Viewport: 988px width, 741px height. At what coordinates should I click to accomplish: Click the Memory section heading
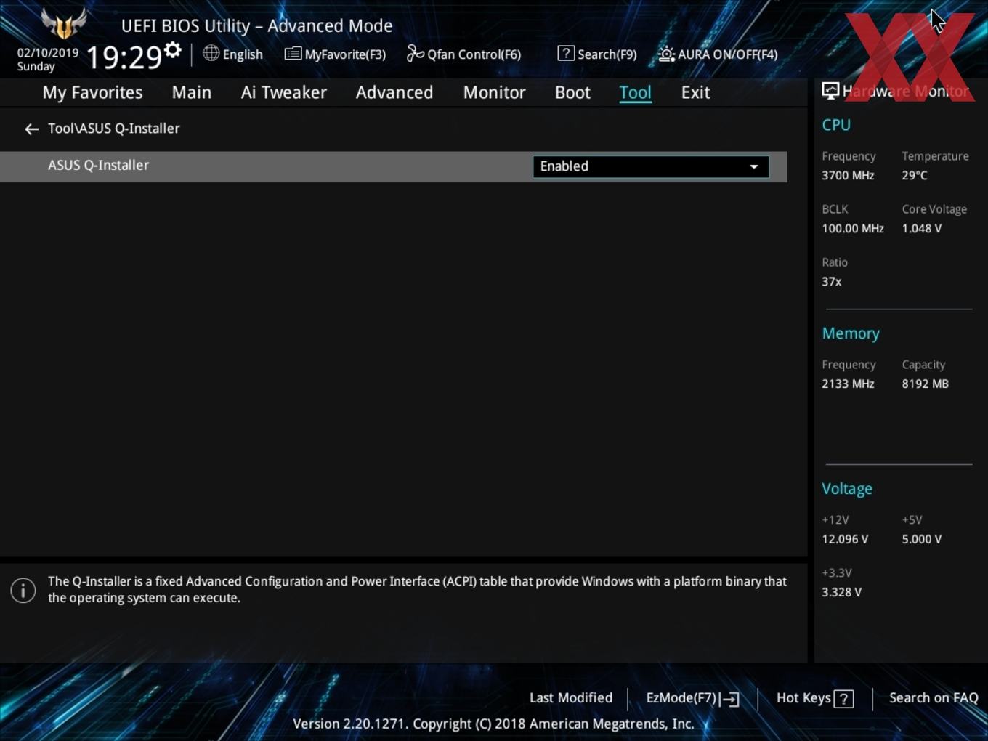coord(851,333)
